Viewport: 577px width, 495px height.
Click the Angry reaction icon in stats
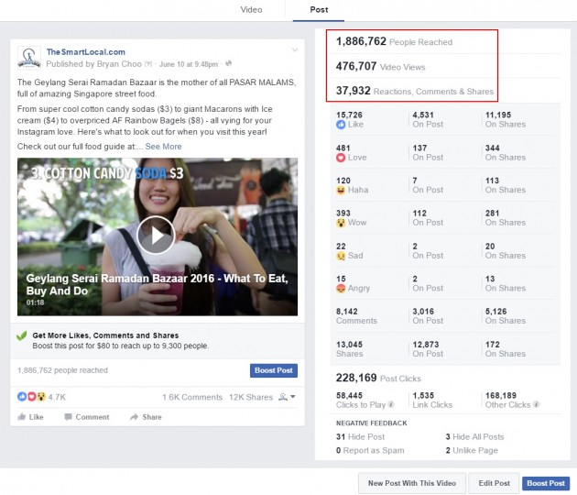pyautogui.click(x=342, y=289)
